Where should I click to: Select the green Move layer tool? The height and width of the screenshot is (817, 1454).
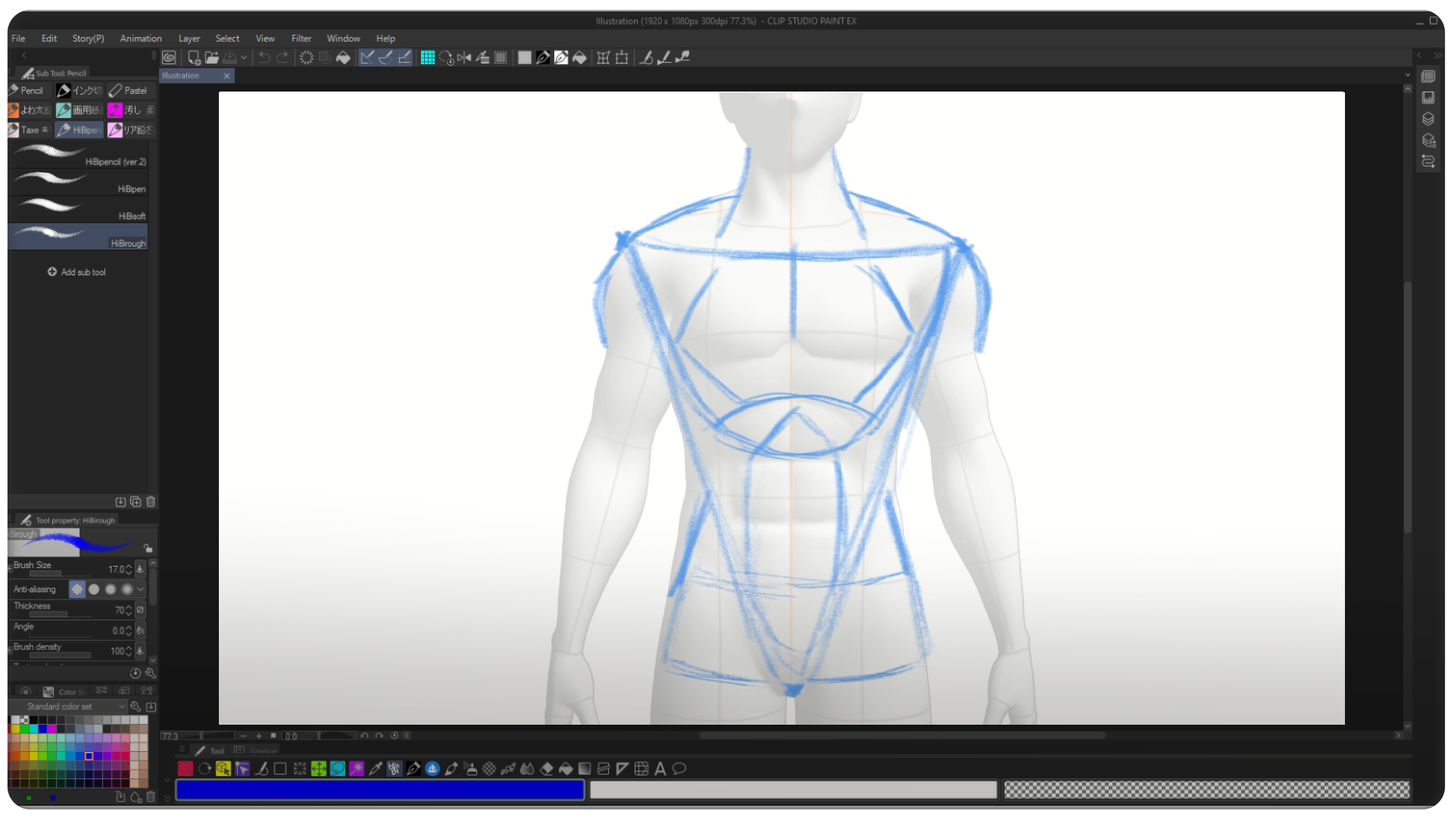coord(318,769)
